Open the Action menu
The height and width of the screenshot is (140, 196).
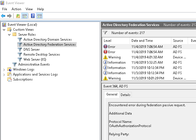[16, 9]
